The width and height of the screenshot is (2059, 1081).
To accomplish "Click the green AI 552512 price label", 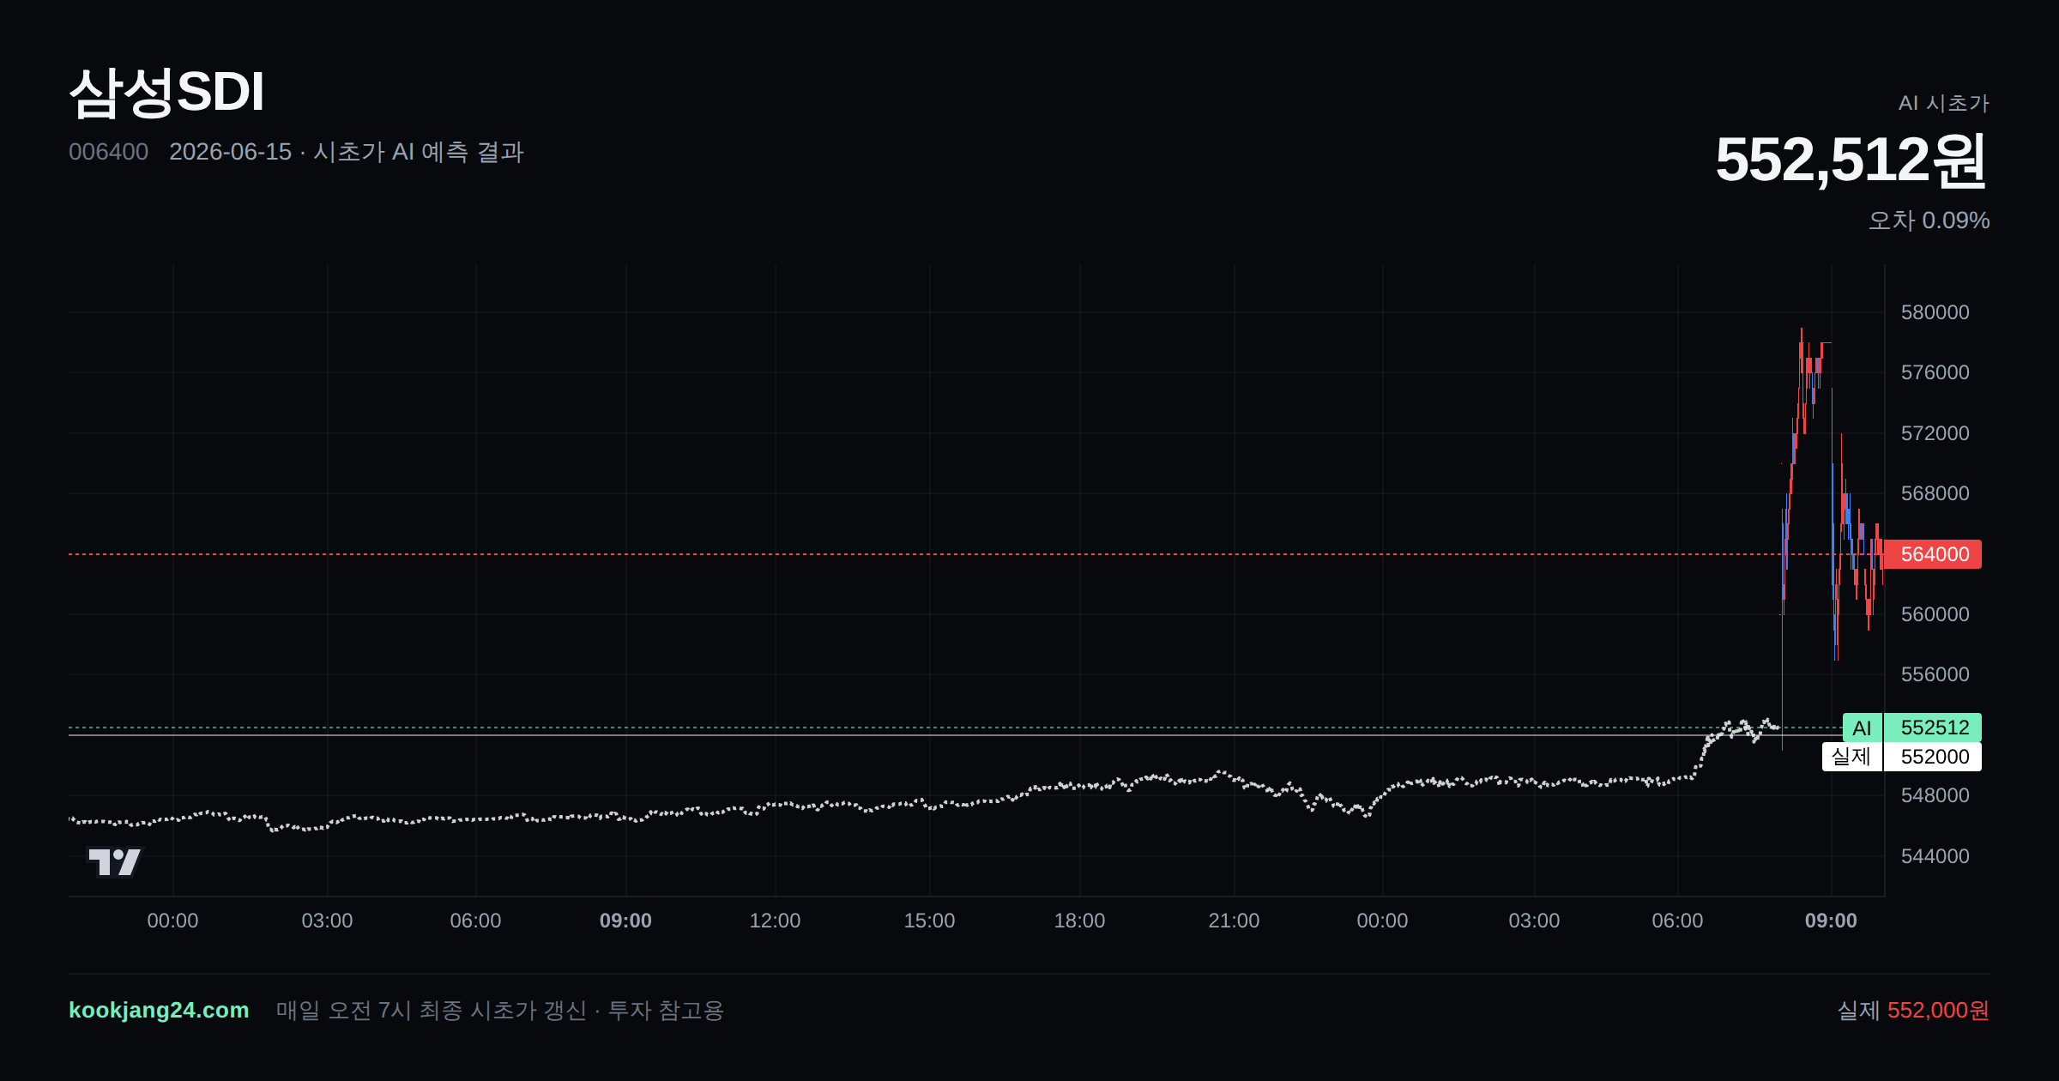I will (1911, 728).
